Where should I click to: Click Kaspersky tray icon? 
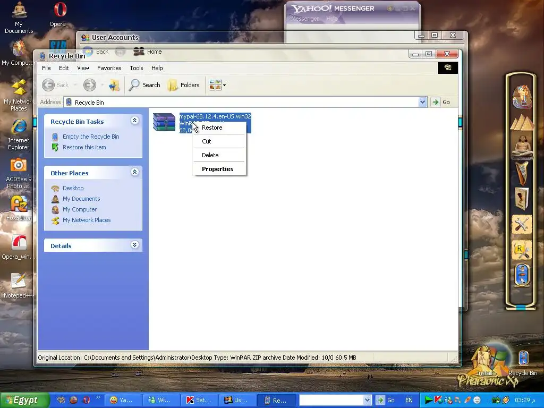438,400
